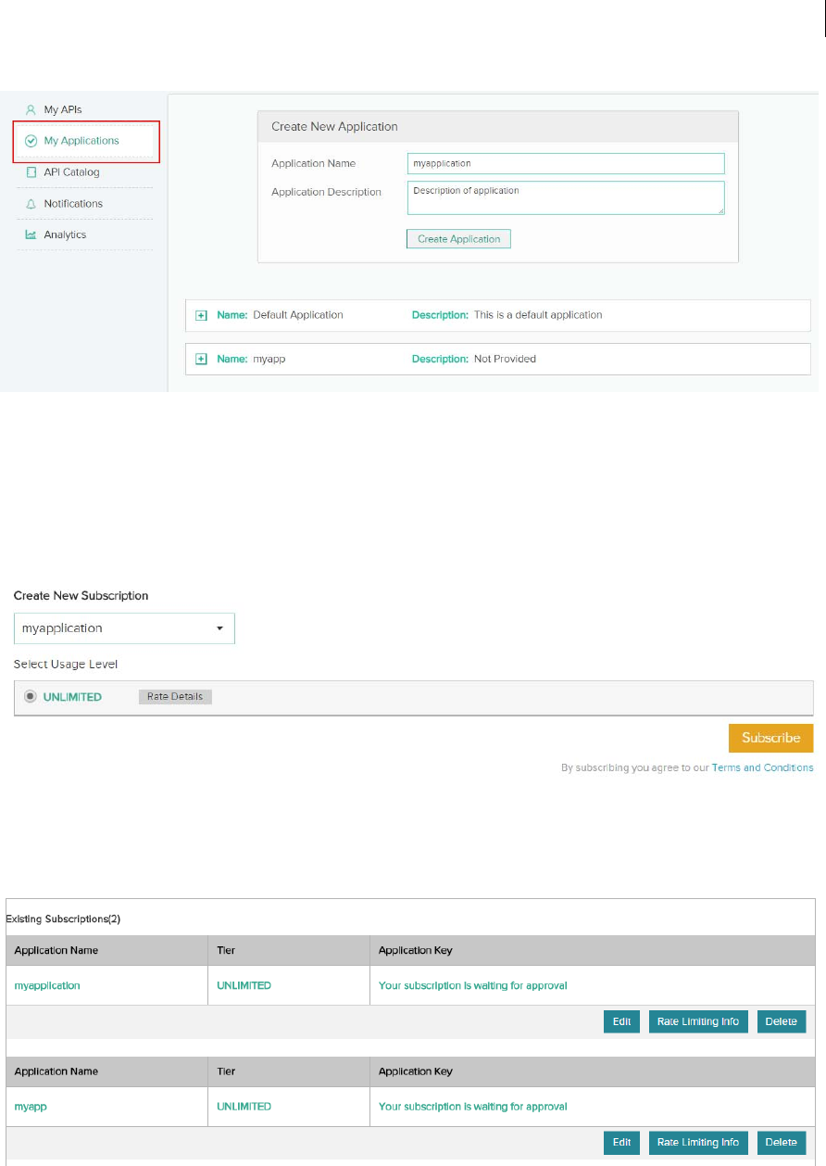Go to the Analytics menu item
The image size is (826, 1166).
coord(65,235)
